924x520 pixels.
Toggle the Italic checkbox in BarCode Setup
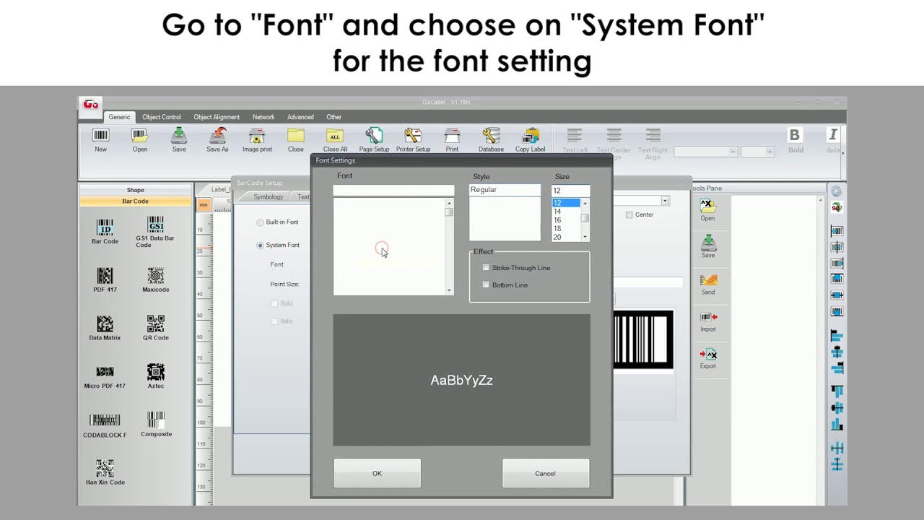(274, 321)
